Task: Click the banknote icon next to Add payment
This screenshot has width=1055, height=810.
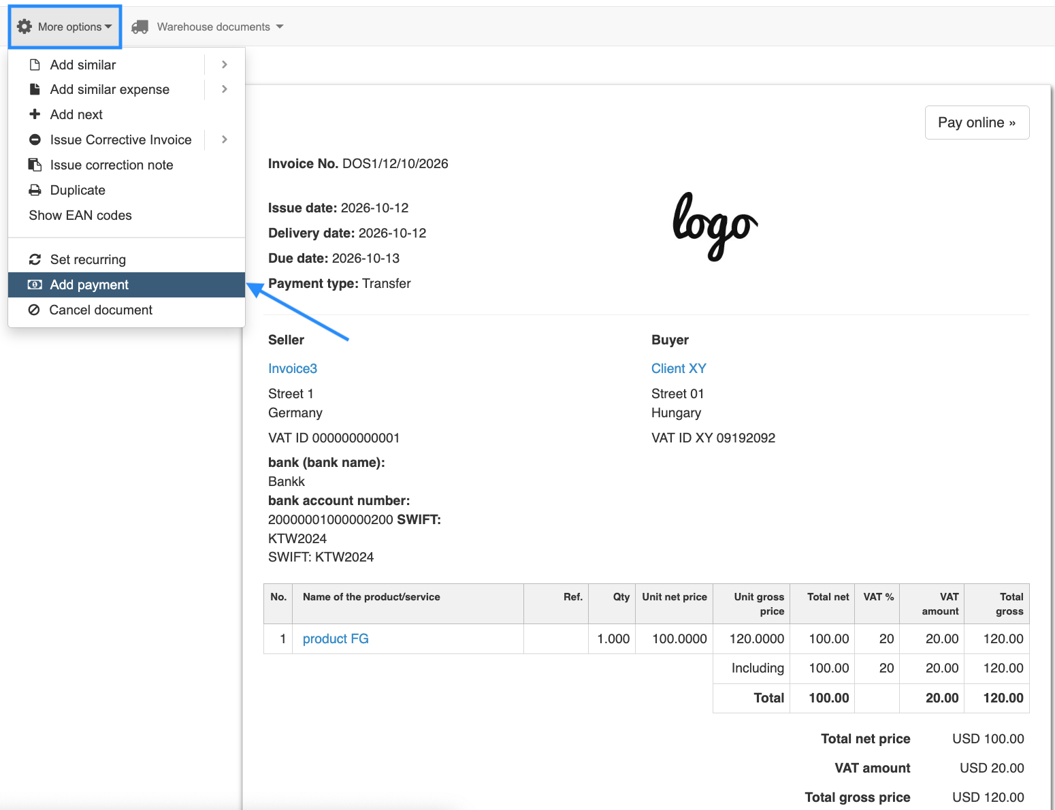Action: coord(35,285)
